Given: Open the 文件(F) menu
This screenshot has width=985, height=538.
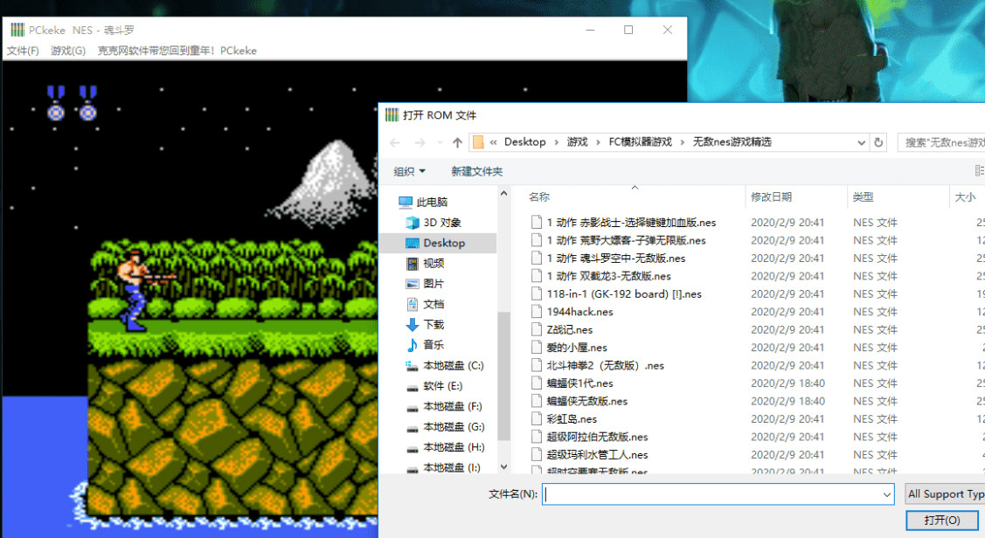Looking at the screenshot, I should (23, 51).
